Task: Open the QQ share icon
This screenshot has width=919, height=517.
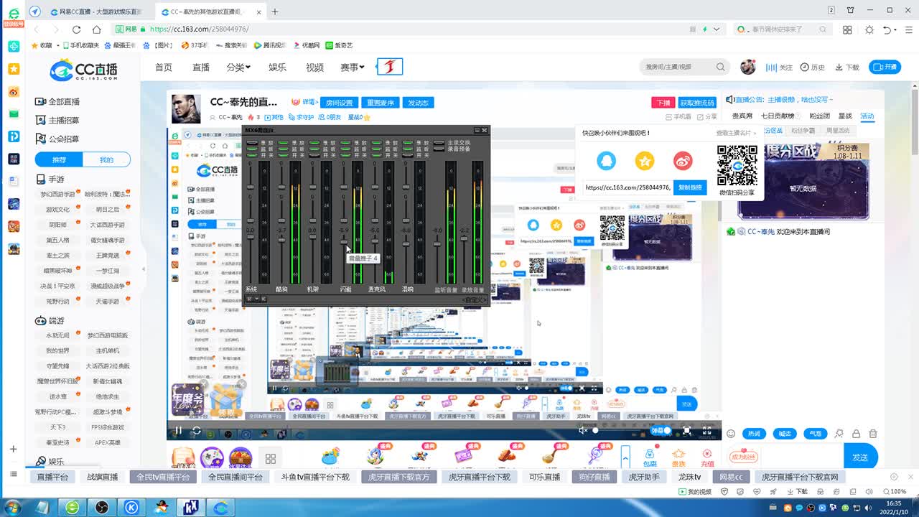Action: coord(606,161)
